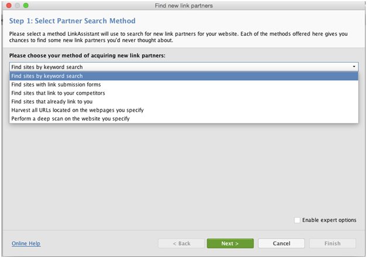Image resolution: width=367 pixels, height=258 pixels.
Task: Select 'Find sites that already link to you'
Action: [184, 102]
